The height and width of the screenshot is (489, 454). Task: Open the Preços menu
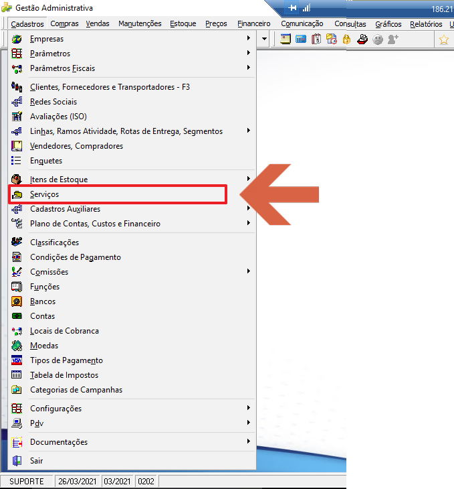point(216,23)
